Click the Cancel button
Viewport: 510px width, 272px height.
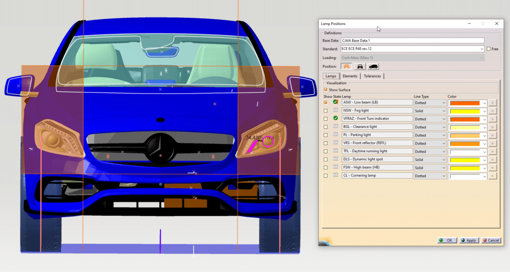491,240
